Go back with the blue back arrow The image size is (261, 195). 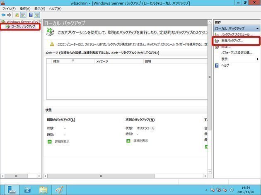click(3, 15)
